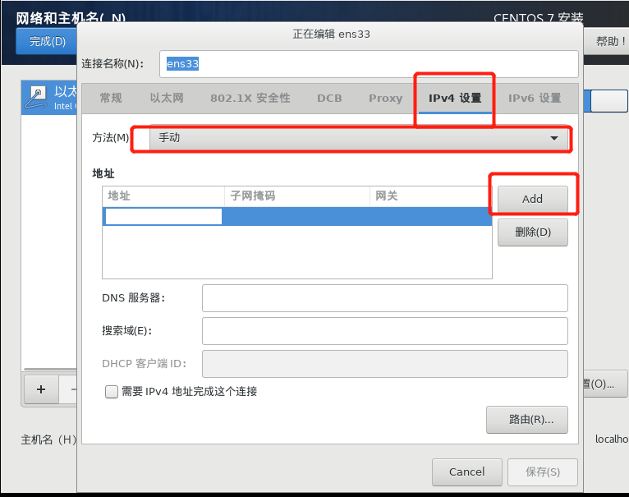Image resolution: width=629 pixels, height=497 pixels.
Task: Click the address entry cell in the table
Action: 163,216
